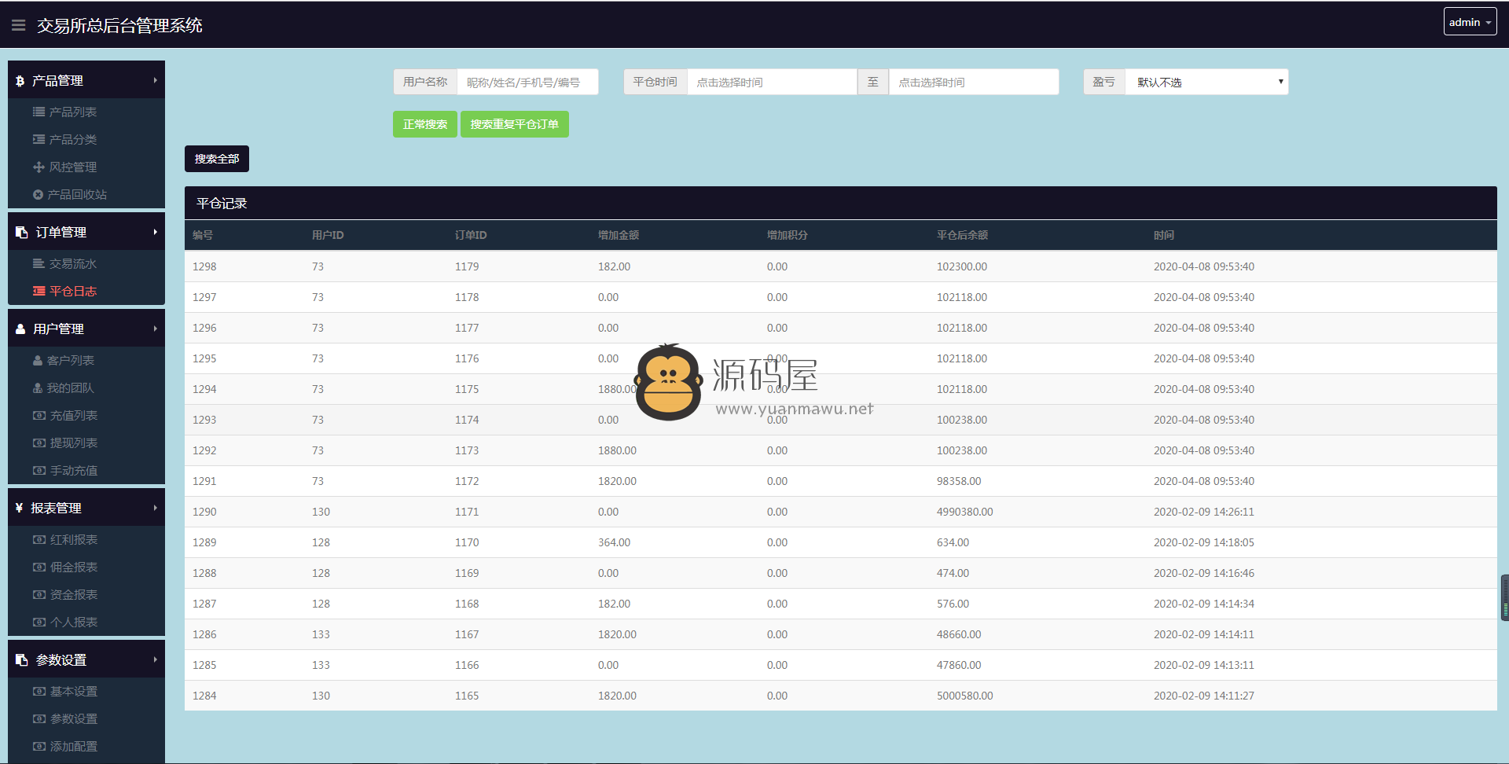Click order ID 1165 cell

point(467,696)
